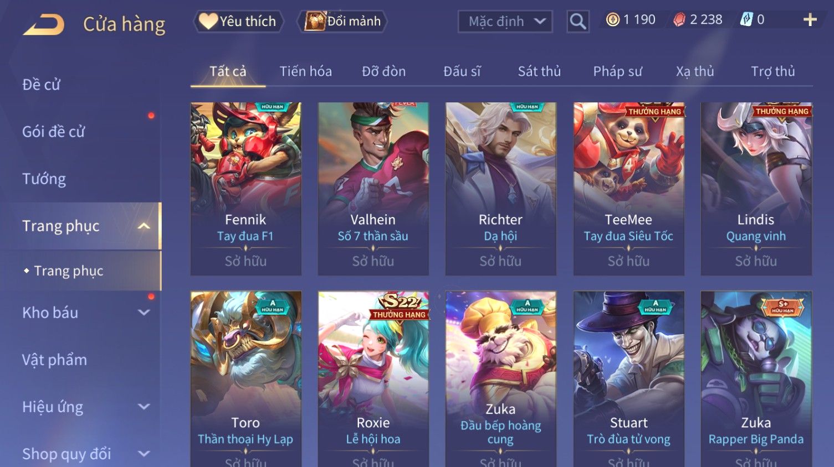
Task: Expand the Shop quy đổi section
Action: tap(144, 454)
